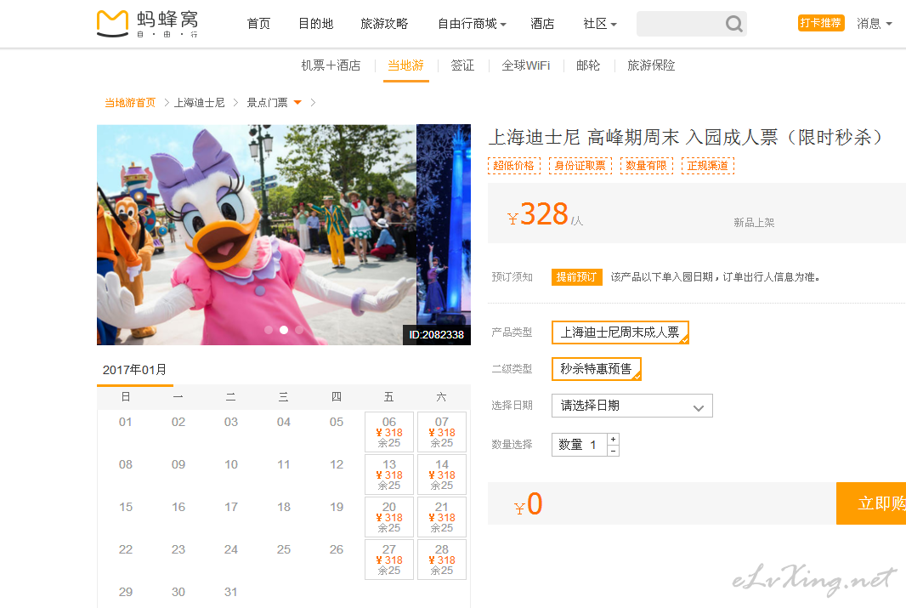Click the 新品上架 label
The image size is (906, 608).
754,223
